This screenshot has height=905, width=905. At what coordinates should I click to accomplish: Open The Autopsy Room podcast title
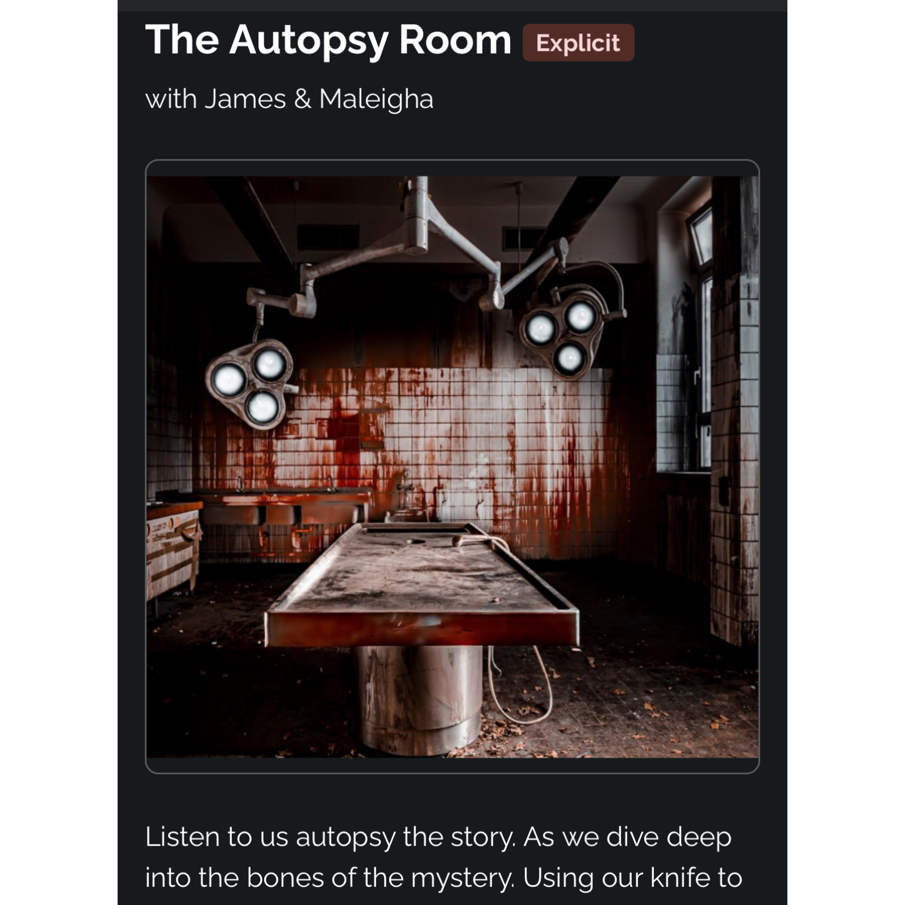point(328,40)
